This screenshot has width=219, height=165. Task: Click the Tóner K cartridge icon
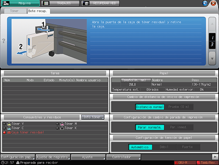coord(62,128)
